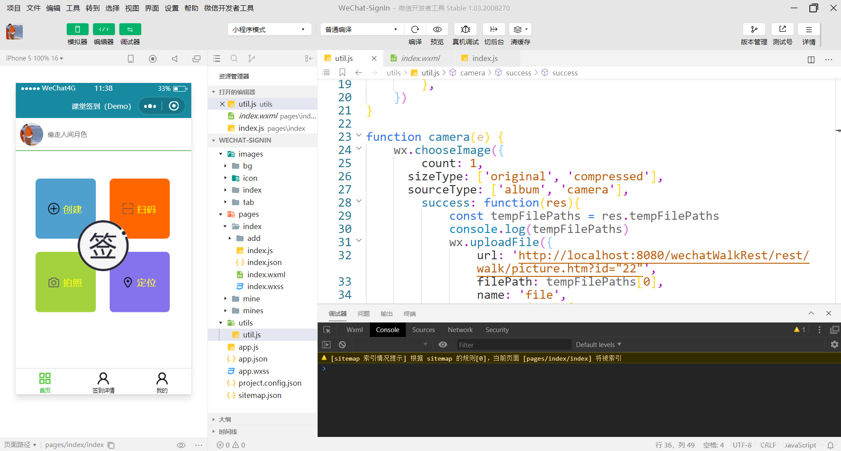Toggle simulator sound mute icon

point(175,59)
